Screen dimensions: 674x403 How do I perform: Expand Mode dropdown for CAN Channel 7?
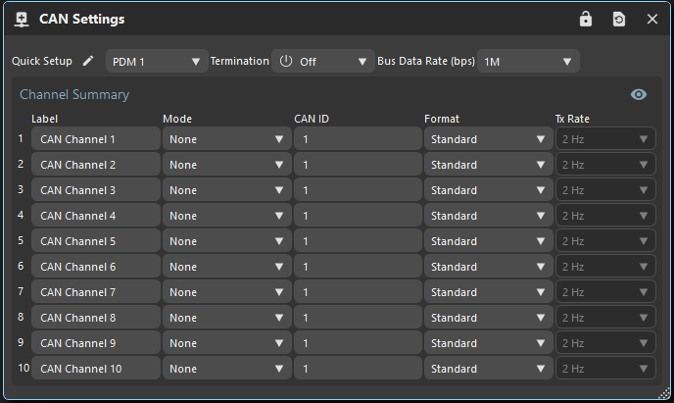226,292
